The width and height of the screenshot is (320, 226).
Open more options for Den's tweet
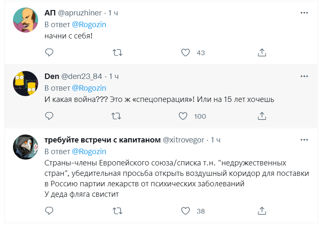(x=305, y=76)
